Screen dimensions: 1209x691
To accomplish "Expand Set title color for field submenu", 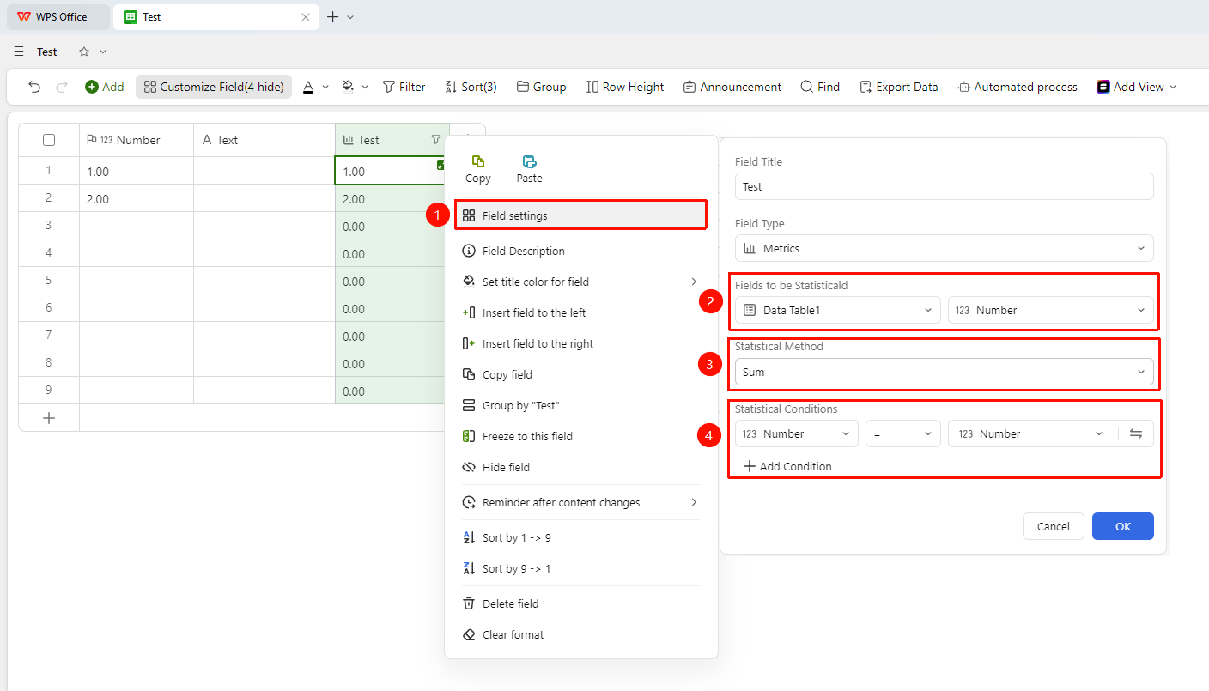I will (x=580, y=282).
